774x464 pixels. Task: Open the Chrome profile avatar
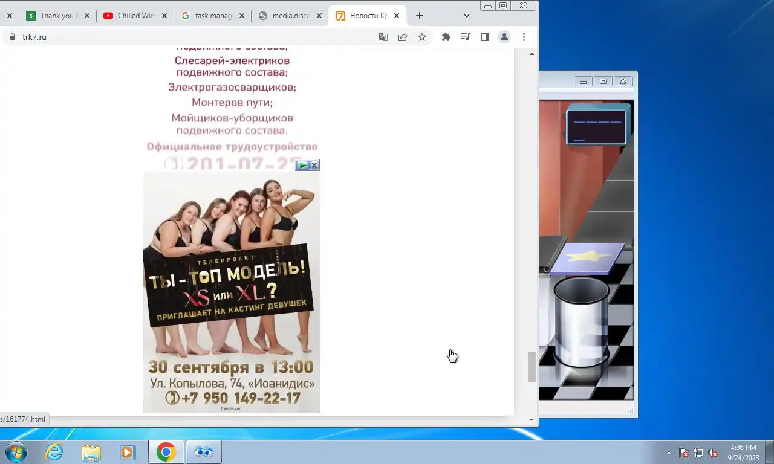tap(504, 37)
